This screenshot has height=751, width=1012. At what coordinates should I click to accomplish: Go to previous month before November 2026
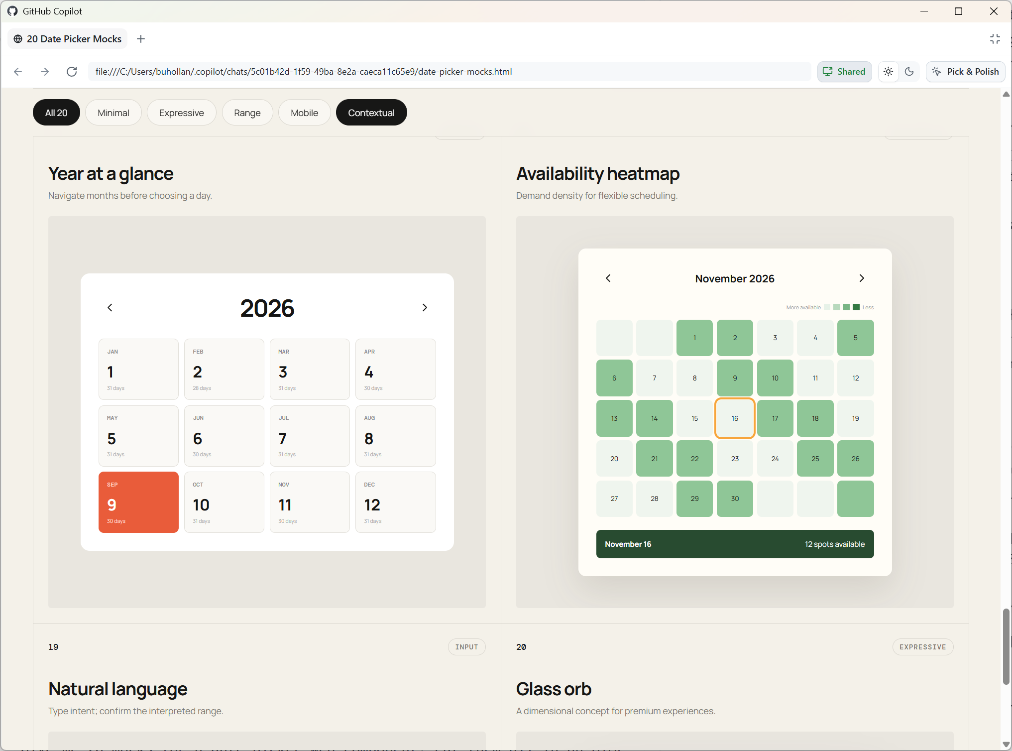[x=608, y=278]
